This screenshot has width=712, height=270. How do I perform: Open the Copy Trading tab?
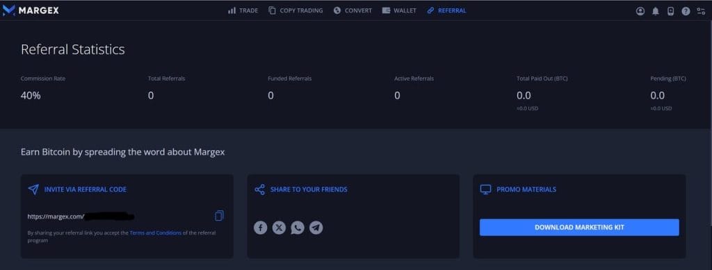[x=296, y=10]
